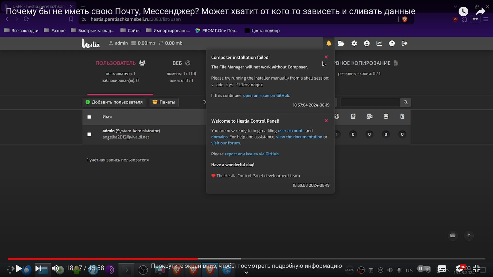Open the PROMT.One bookmark
Screen dimensions: 493x277
click(x=217, y=31)
